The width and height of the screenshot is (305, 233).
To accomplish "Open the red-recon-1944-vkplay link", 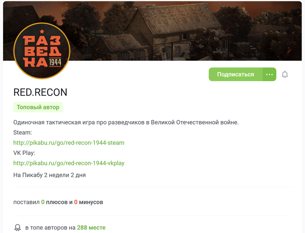I will click(69, 163).
